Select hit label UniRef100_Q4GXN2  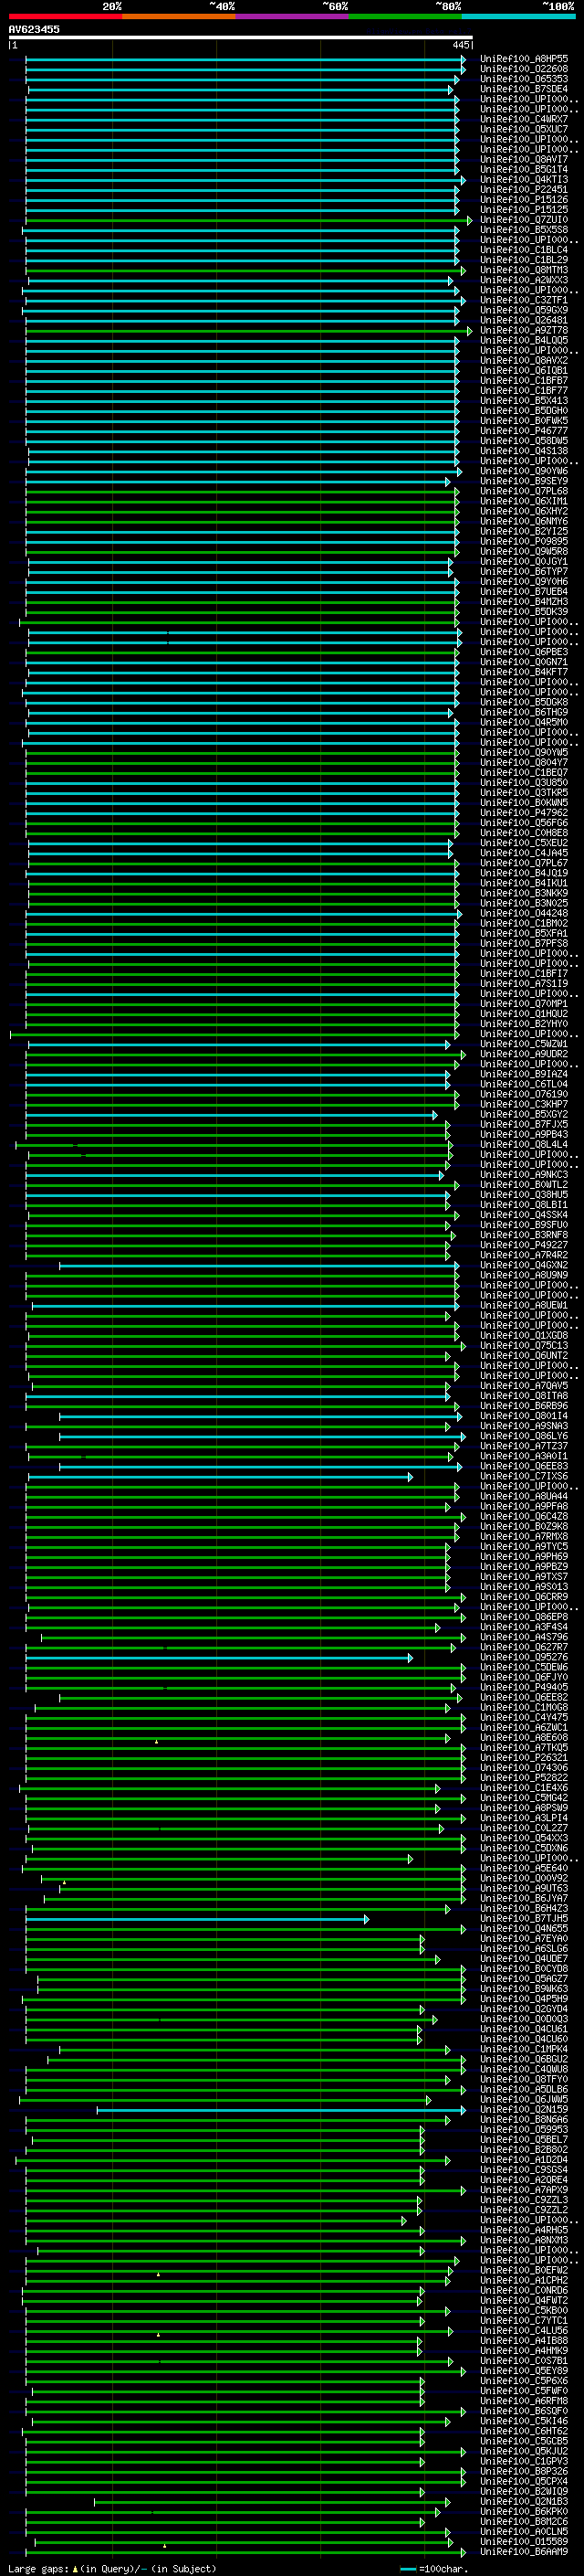pyautogui.click(x=524, y=1265)
